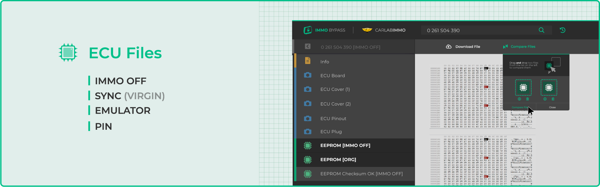This screenshot has width=600, height=187.
Task: Select the Info item in the file list
Action: pyautogui.click(x=325, y=62)
